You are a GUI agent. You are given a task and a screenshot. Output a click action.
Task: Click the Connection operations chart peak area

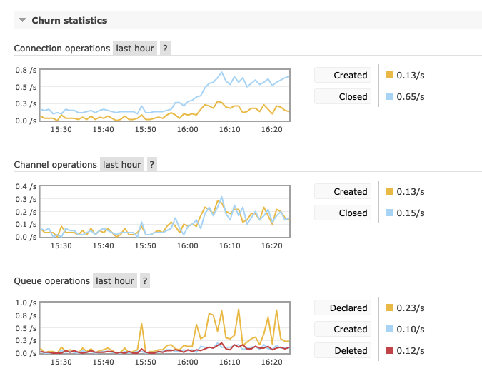[x=221, y=73]
